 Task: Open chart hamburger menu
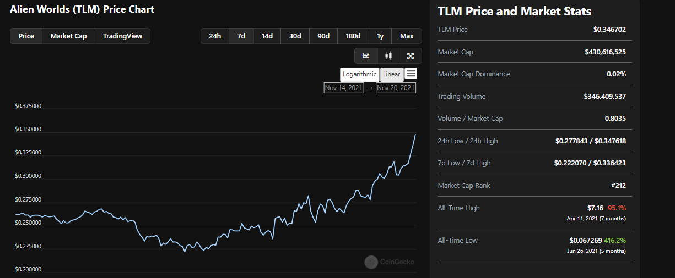(411, 74)
